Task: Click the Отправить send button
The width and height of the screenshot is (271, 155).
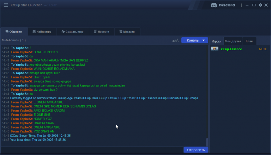Action: 196,150
